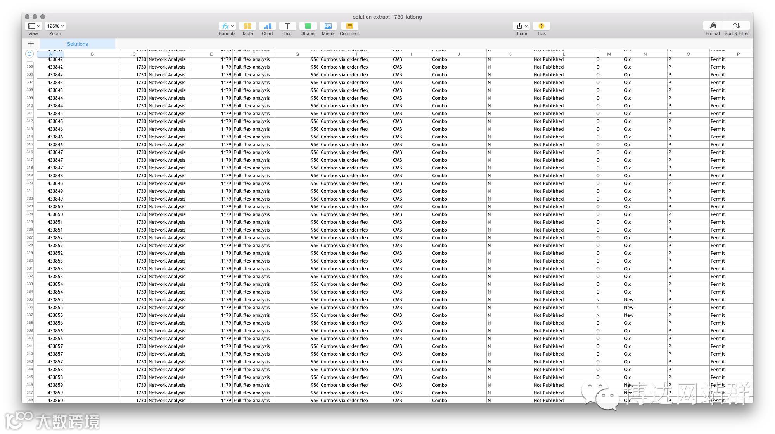Click the 'New' cell in row 335
Screen dimensions: 775x434
tap(629, 300)
